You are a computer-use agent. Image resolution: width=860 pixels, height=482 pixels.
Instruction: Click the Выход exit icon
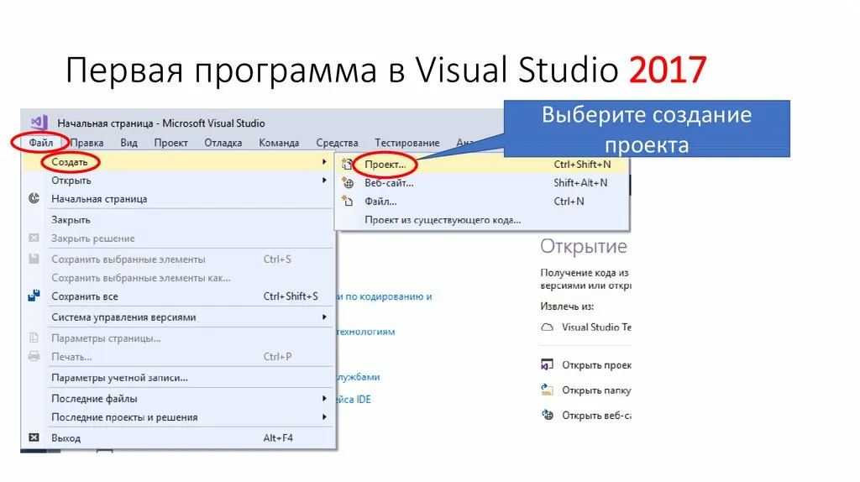(34, 437)
